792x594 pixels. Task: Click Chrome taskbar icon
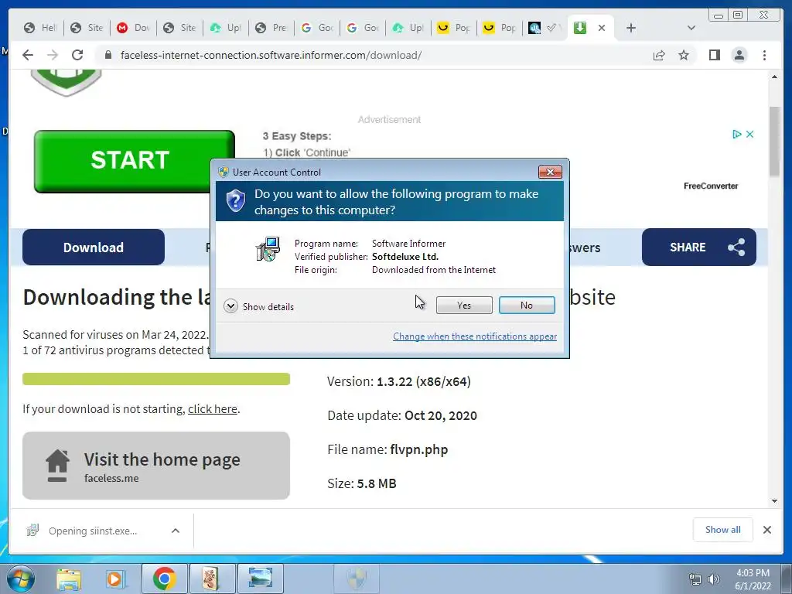(164, 579)
